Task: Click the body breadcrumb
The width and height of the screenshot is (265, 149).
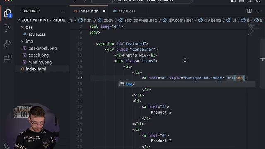Action: tap(106, 20)
